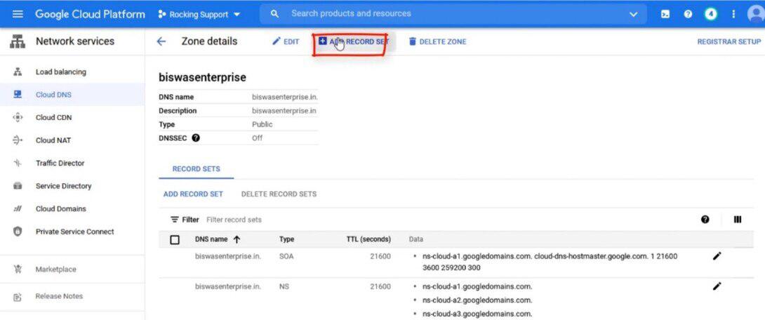This screenshot has width=765, height=320.
Task: Open the top bar Help icon
Action: click(x=688, y=14)
